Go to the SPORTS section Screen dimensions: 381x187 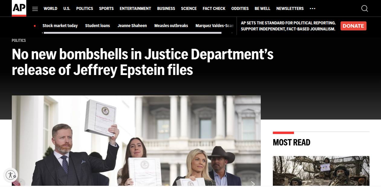click(x=106, y=8)
